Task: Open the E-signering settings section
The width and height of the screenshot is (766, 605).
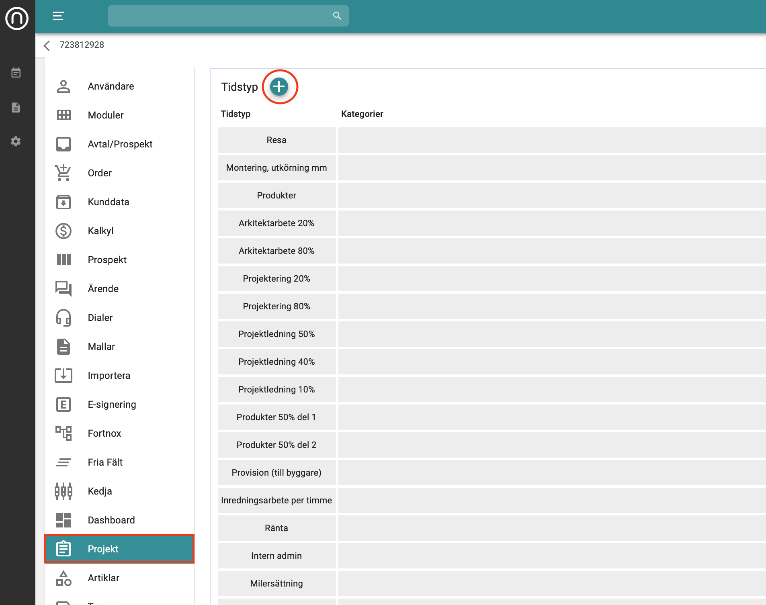Action: click(x=112, y=405)
